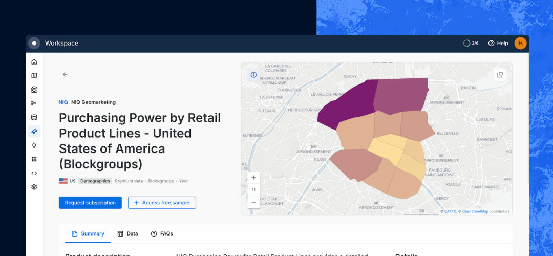Click the Workspace title text
The height and width of the screenshot is (256, 553).
pos(62,44)
